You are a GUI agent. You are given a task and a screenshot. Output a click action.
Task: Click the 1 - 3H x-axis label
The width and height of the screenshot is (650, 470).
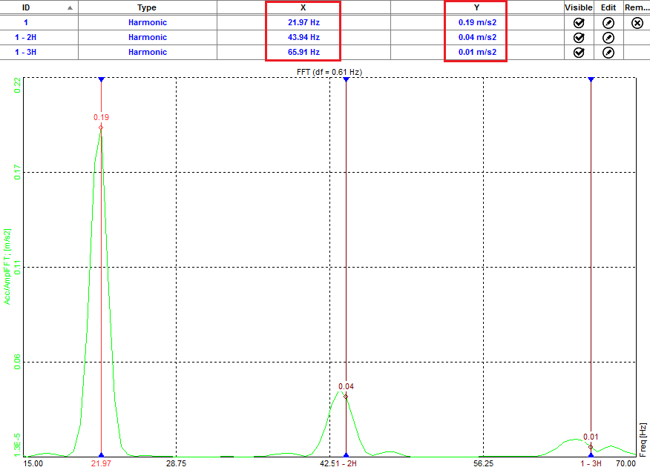(x=591, y=463)
